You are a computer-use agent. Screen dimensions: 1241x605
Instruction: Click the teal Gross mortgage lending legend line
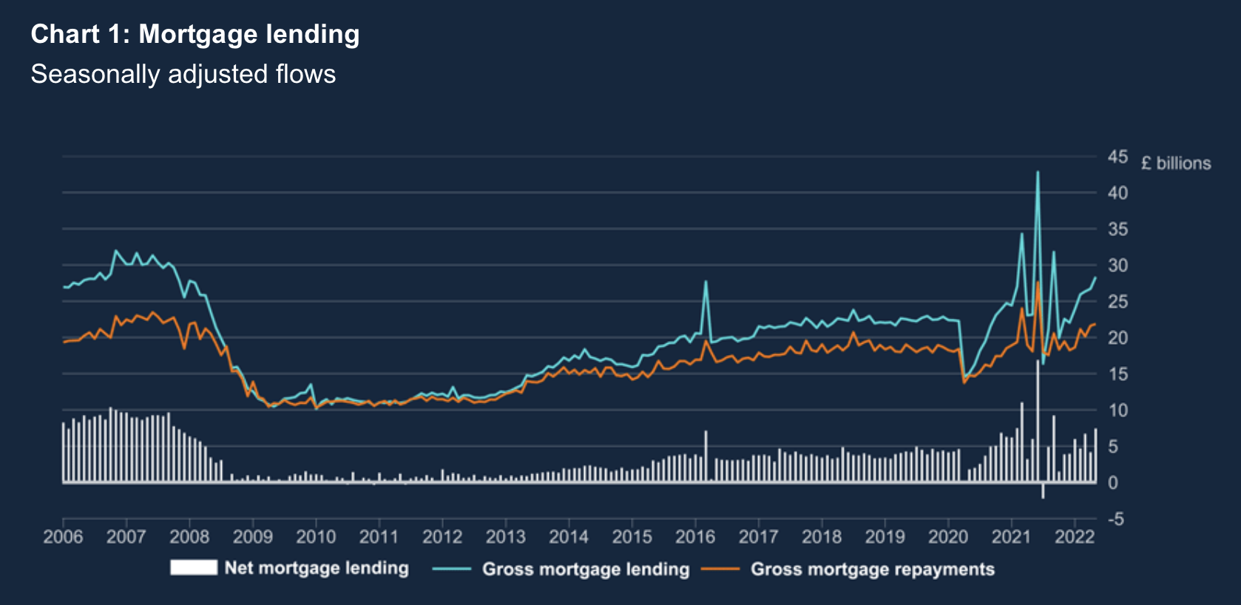452,569
